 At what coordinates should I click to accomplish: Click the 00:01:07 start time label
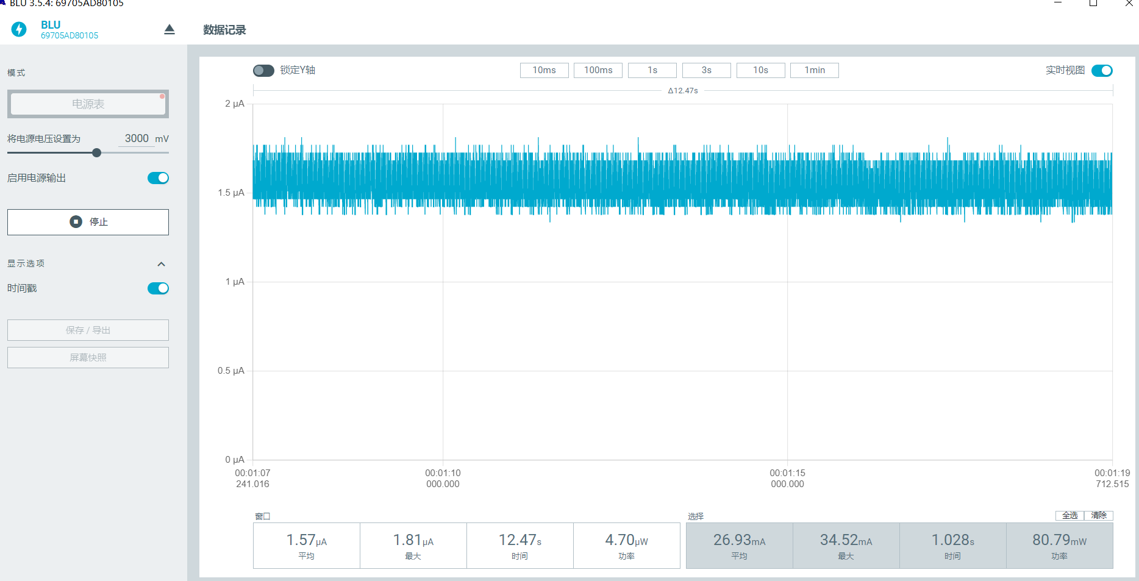[252, 473]
